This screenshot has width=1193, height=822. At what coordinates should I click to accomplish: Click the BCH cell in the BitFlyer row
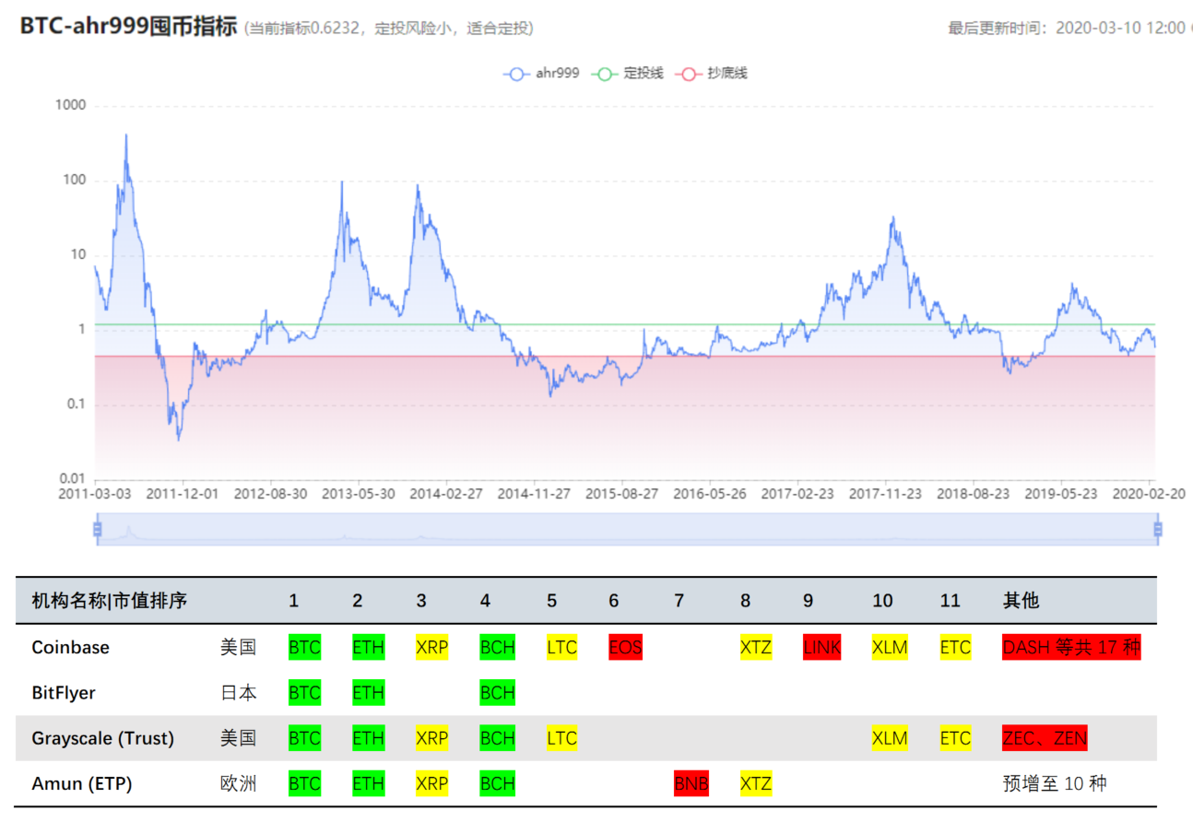[x=497, y=692]
